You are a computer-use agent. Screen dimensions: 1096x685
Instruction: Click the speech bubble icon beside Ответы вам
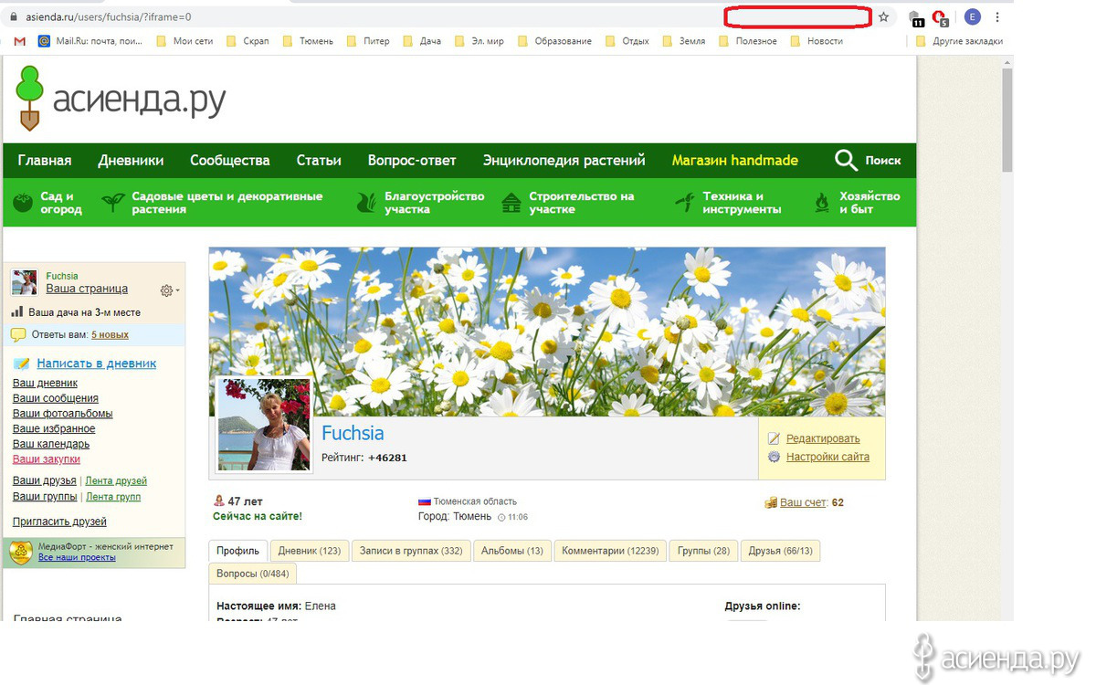(x=18, y=335)
